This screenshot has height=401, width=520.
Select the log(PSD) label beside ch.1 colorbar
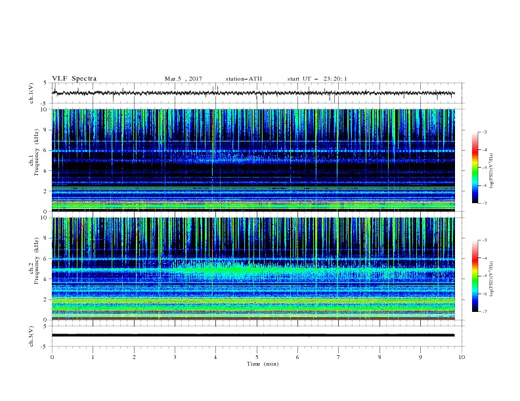click(491, 171)
